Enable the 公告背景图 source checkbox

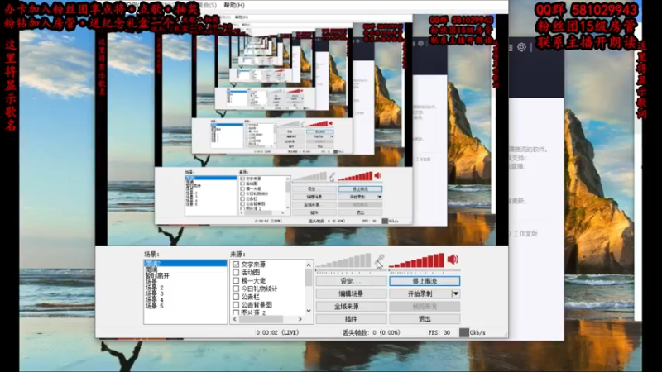pos(236,304)
